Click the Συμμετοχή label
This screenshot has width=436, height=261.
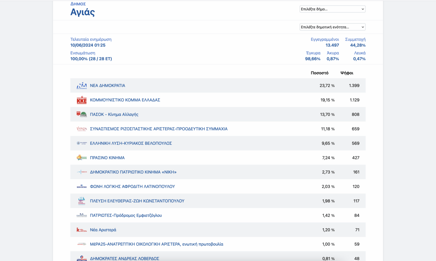pos(355,39)
